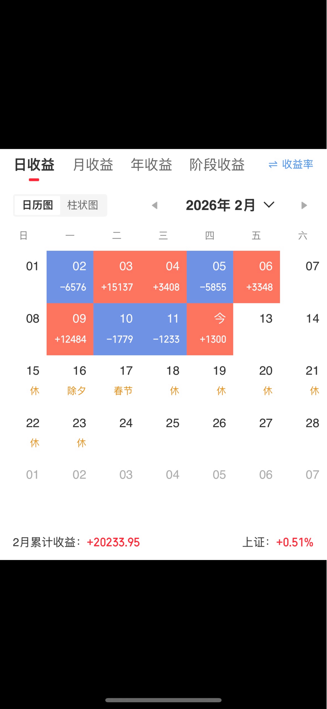Tap the 03 cell showing +15137
Image resolution: width=327 pixels, height=709 pixels.
117,277
